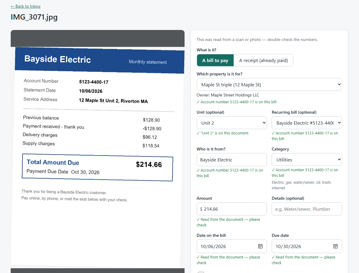The width and height of the screenshot is (359, 273).
Task: Click '12 Maple St Unit 2, Riverton MA' text
Action: pos(113,101)
